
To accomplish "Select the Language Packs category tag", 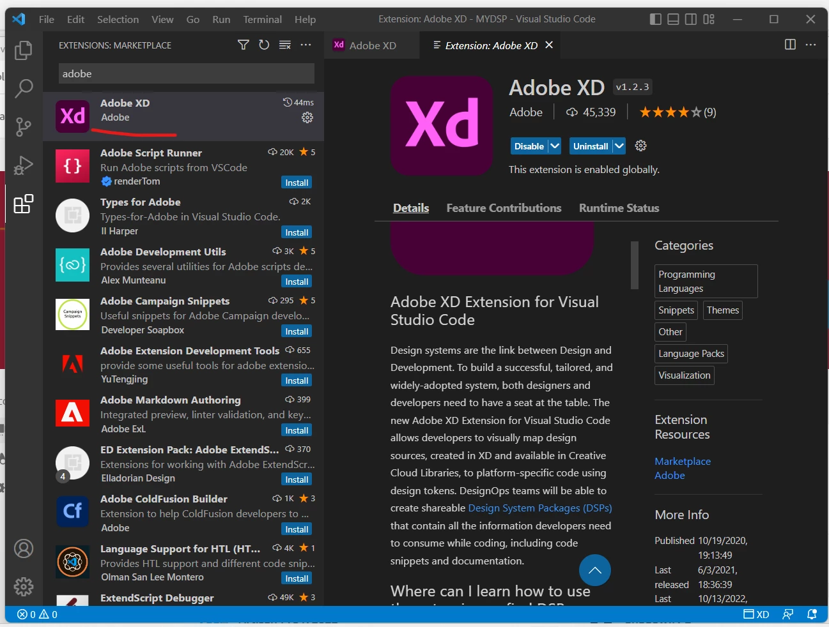I will point(692,354).
